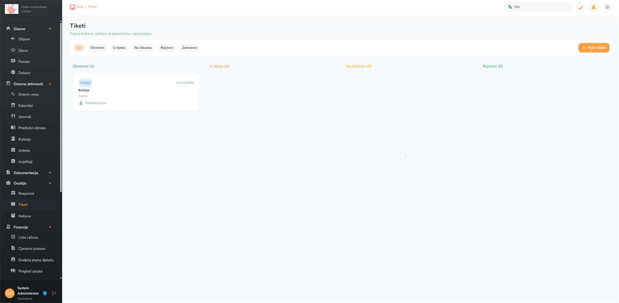Click the SA user avatar
Viewport: 619px width, 303px height.
(x=10, y=293)
